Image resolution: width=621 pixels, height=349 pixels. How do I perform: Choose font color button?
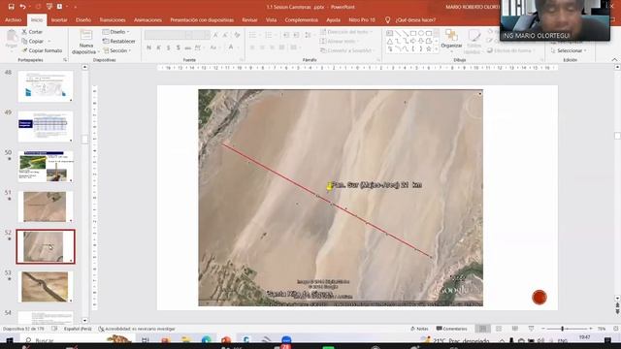[232, 48]
